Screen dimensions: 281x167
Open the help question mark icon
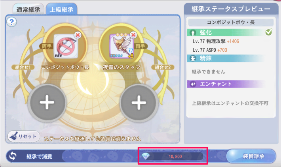tap(11, 22)
